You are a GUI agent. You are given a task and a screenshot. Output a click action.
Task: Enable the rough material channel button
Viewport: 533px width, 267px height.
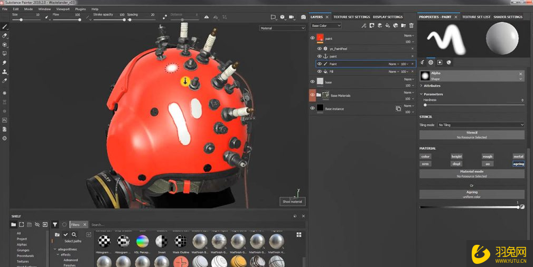[487, 156]
